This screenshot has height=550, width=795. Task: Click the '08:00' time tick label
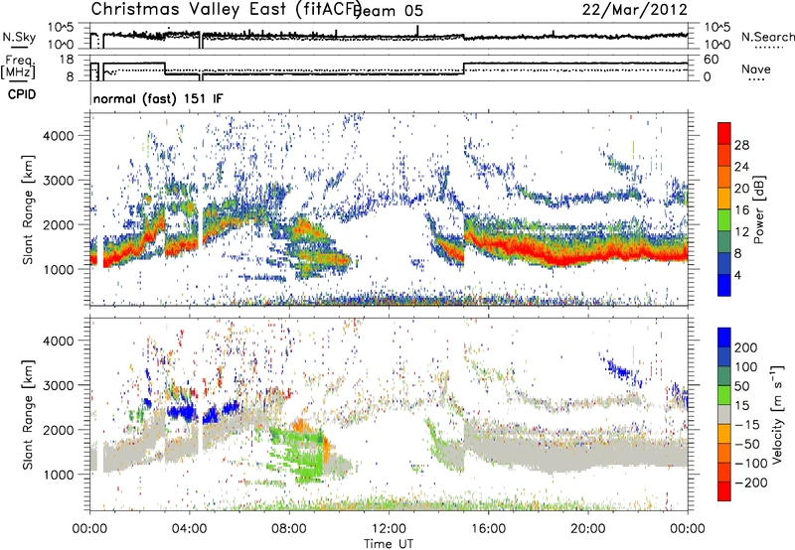tap(289, 529)
